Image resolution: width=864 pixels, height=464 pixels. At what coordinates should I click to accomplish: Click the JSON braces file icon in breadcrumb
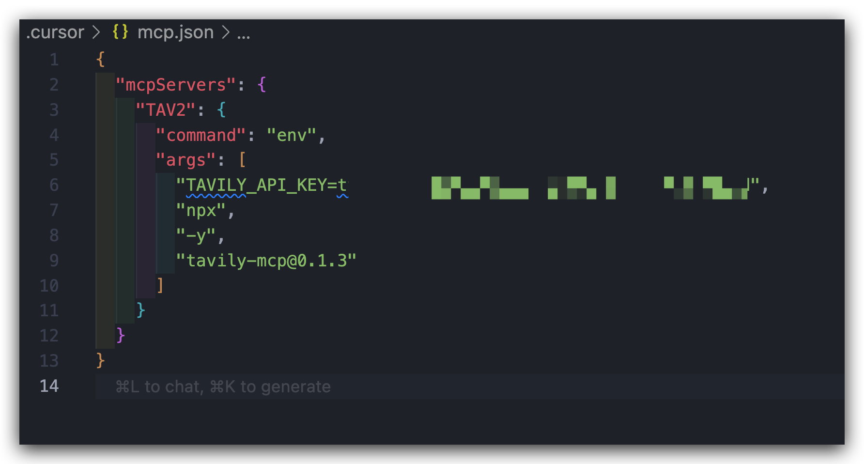[x=120, y=32]
